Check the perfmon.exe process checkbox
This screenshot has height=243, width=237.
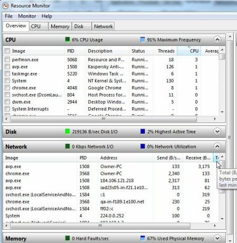point(7,60)
